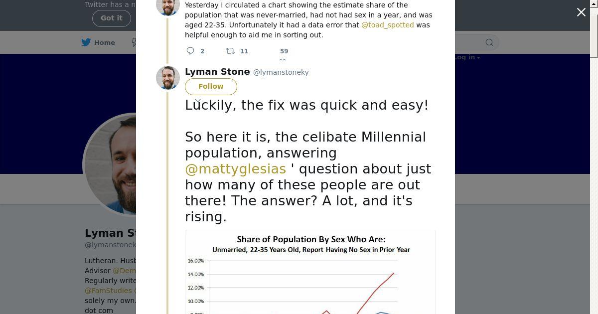
Task: Click the large profile photo behind overlay
Action: tap(111, 164)
